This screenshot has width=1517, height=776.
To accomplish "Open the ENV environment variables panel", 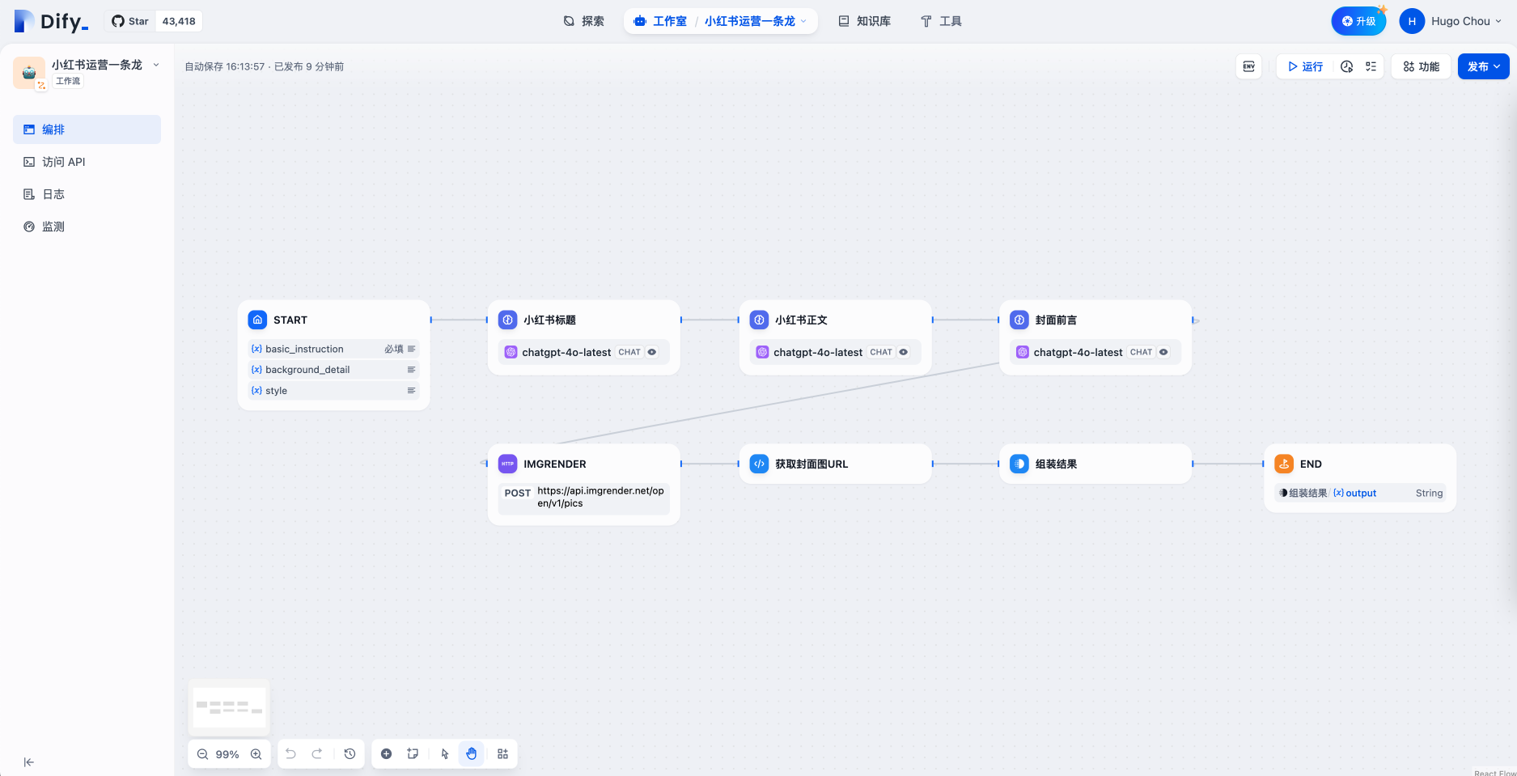I will [x=1248, y=66].
